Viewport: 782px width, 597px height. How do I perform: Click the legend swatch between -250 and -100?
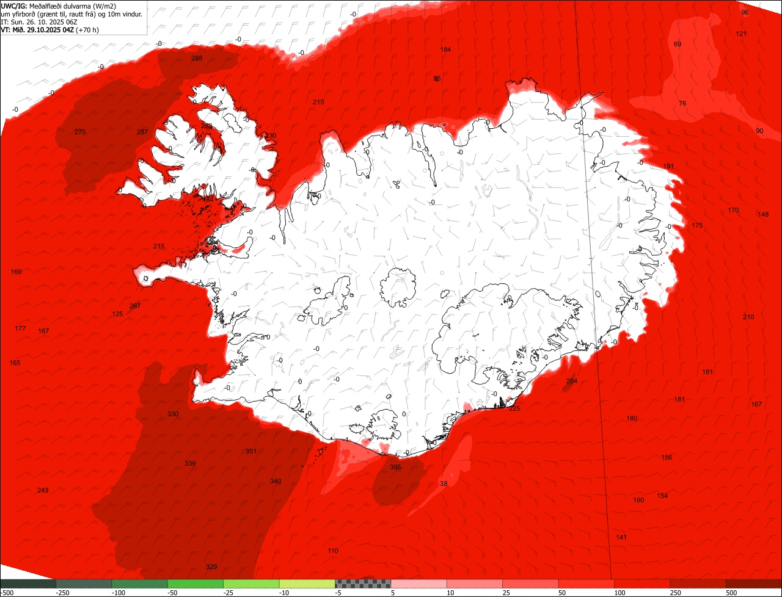pyautogui.click(x=84, y=584)
